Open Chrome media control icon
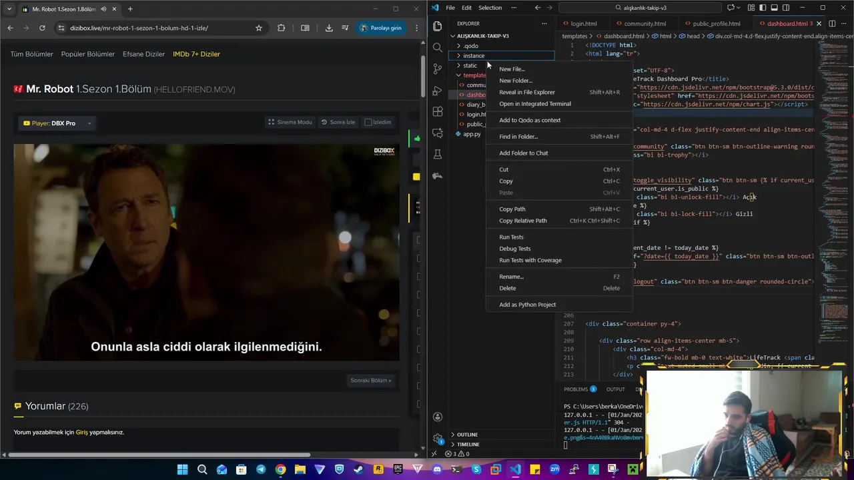This screenshot has height=480, width=854. coord(345,28)
